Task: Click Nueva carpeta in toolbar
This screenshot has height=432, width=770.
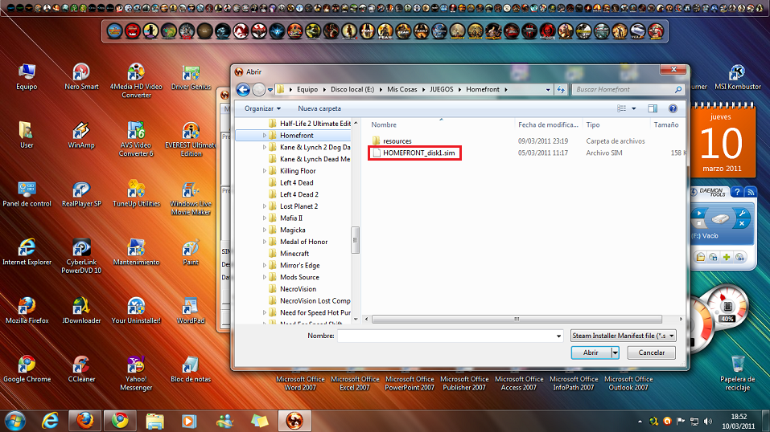Action: pyautogui.click(x=319, y=108)
